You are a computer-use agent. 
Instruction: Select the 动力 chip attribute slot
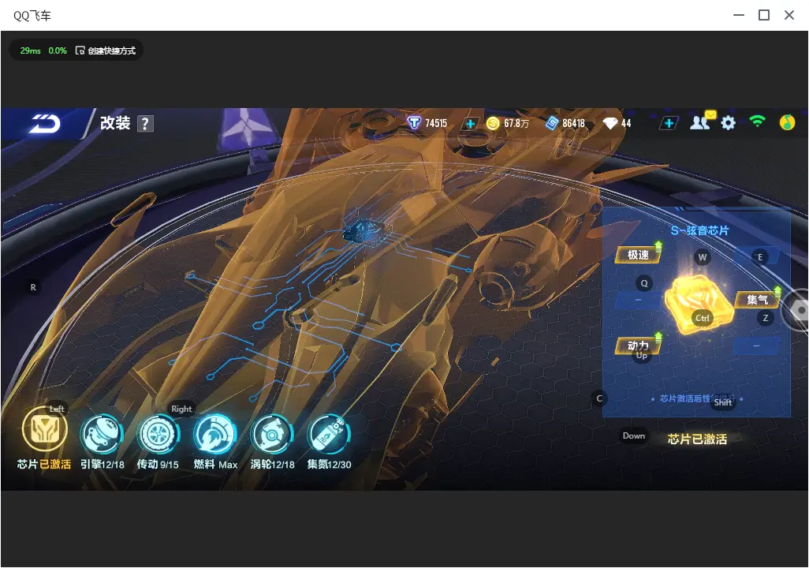click(638, 346)
